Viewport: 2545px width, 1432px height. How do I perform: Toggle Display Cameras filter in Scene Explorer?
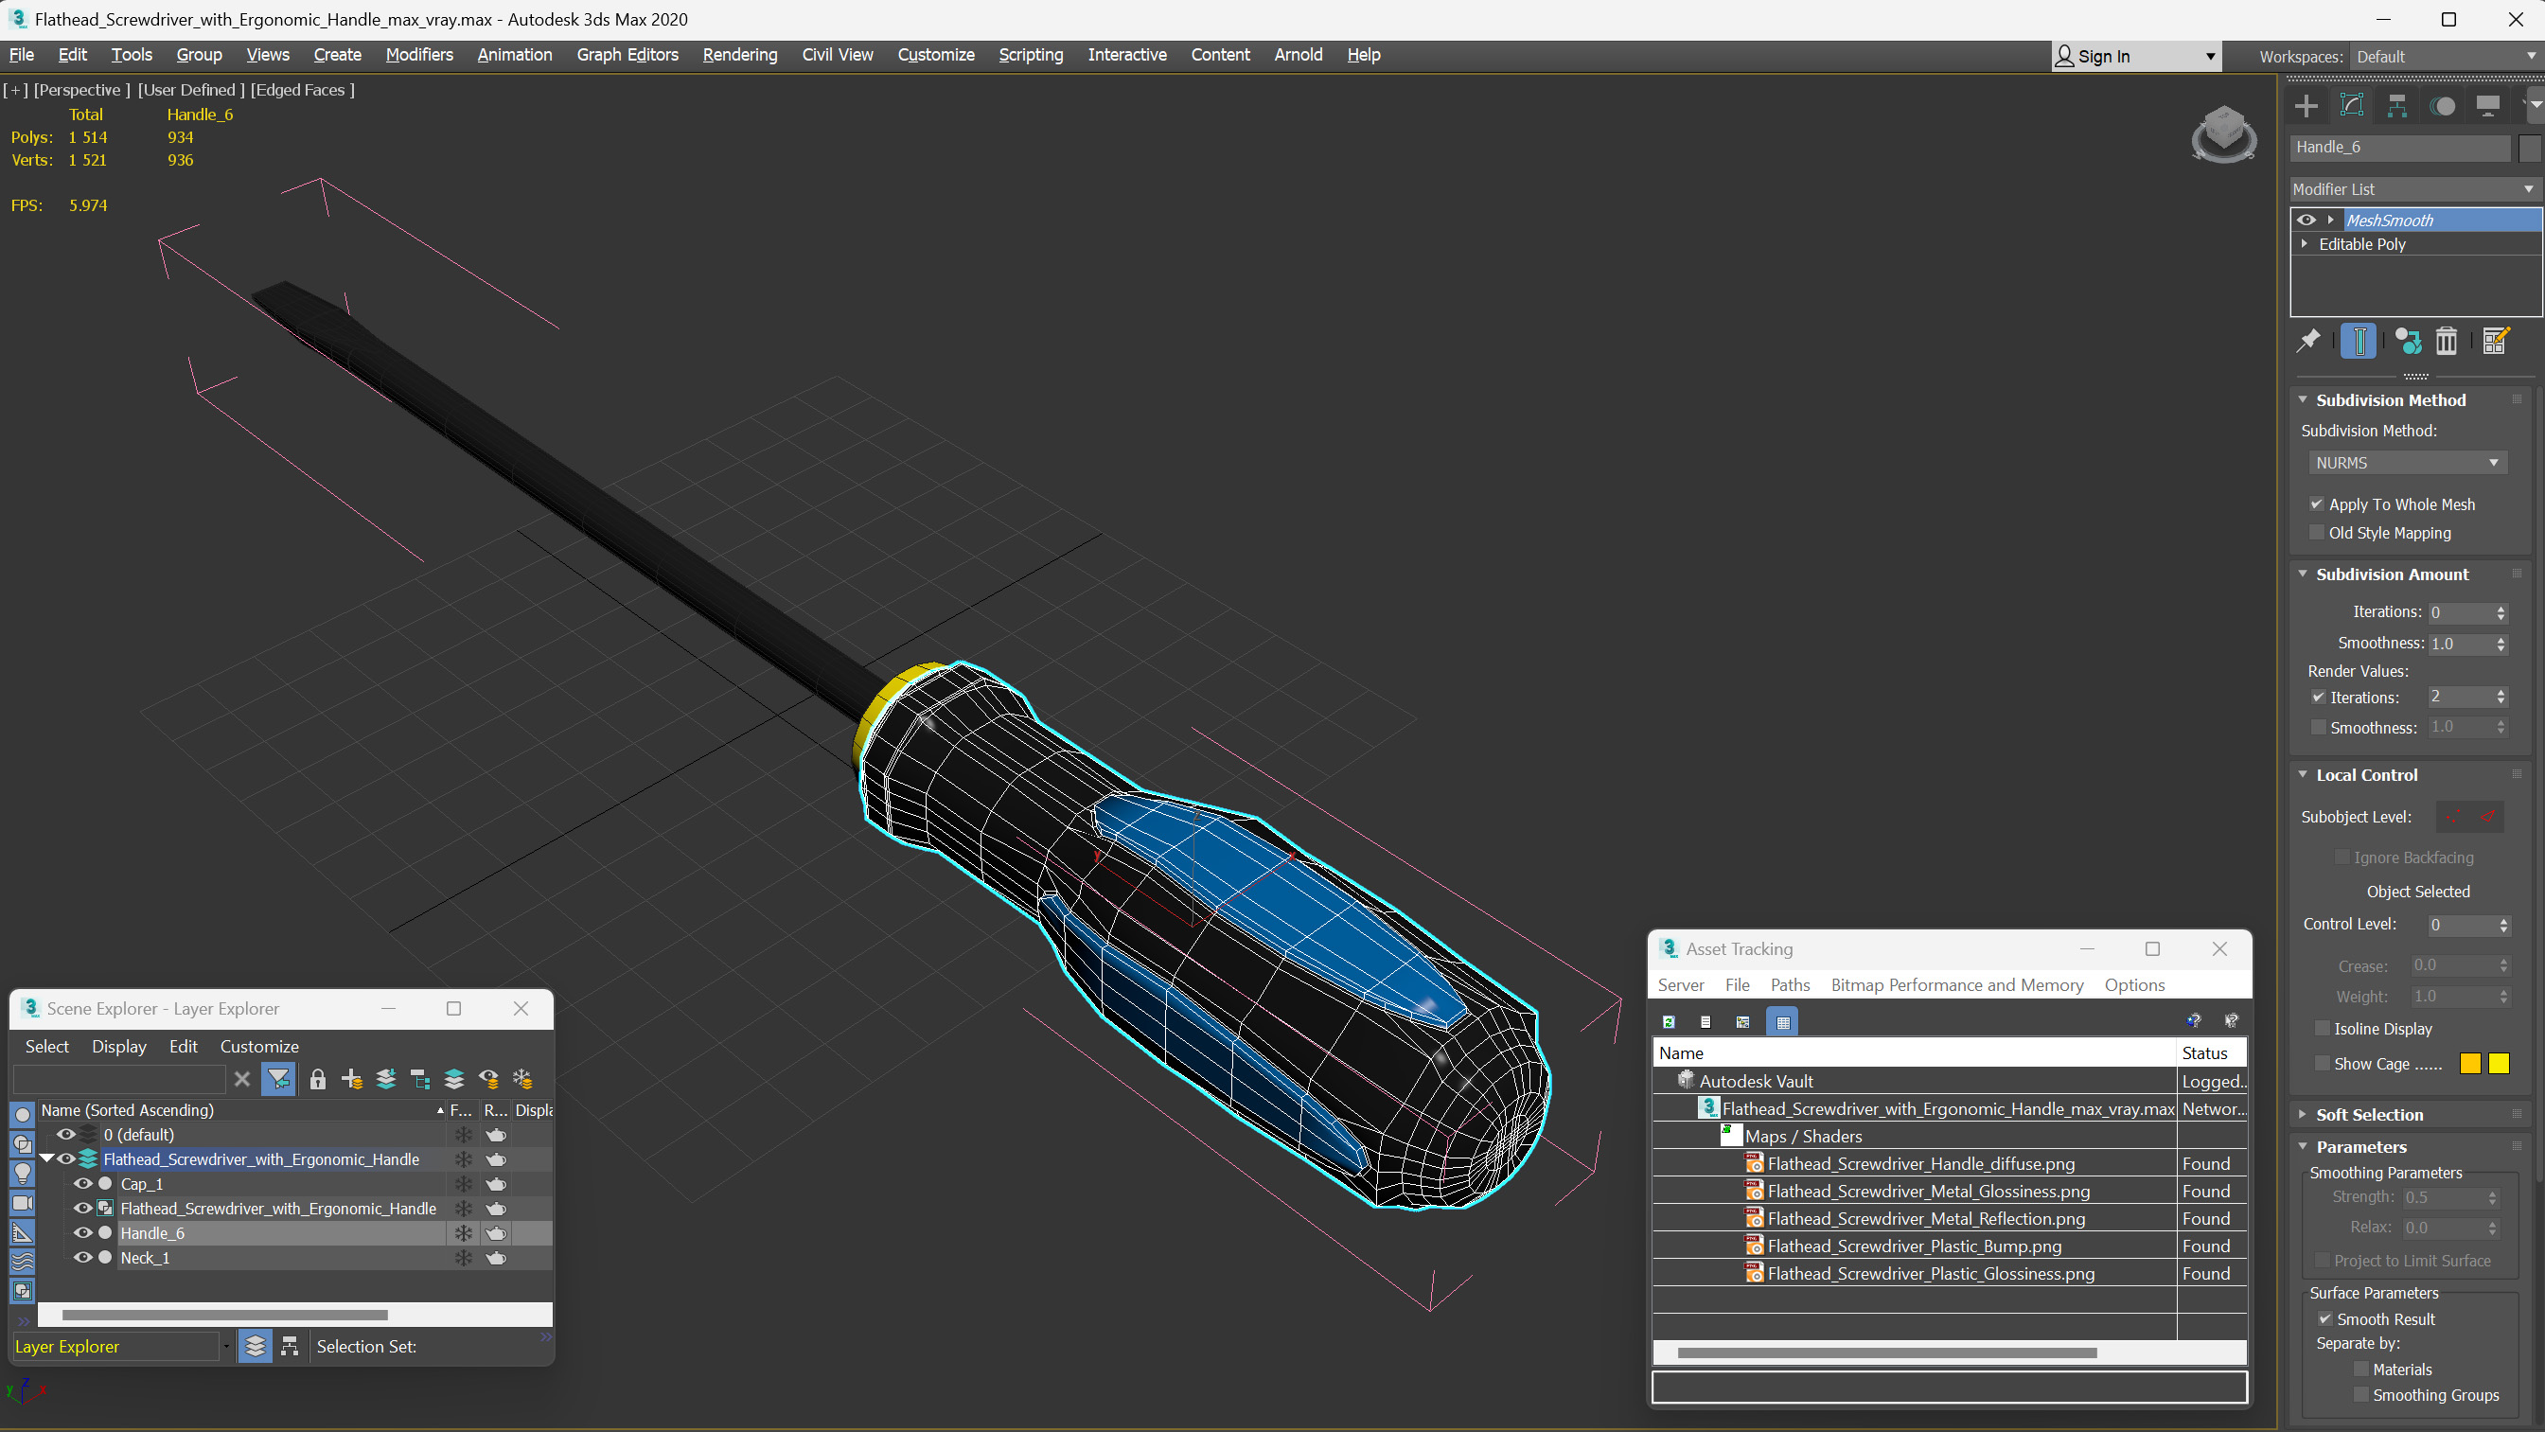22,1203
